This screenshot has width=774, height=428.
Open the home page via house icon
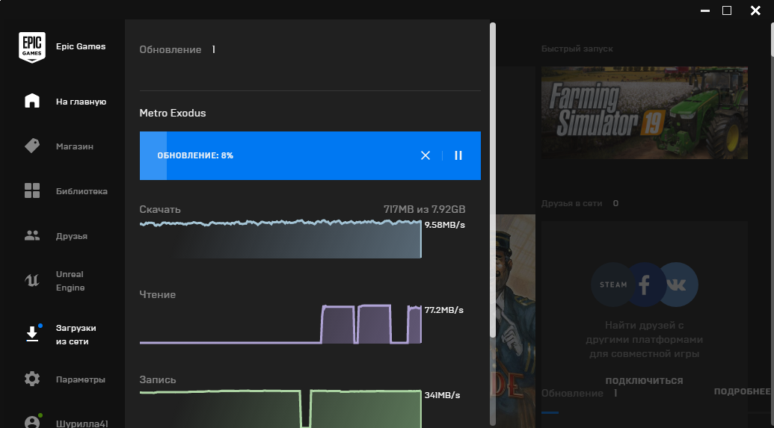pyautogui.click(x=32, y=101)
